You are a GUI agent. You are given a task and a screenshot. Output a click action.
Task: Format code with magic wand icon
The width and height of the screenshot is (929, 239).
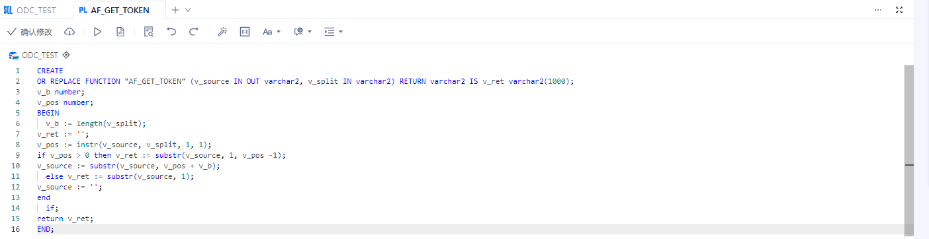tap(222, 32)
